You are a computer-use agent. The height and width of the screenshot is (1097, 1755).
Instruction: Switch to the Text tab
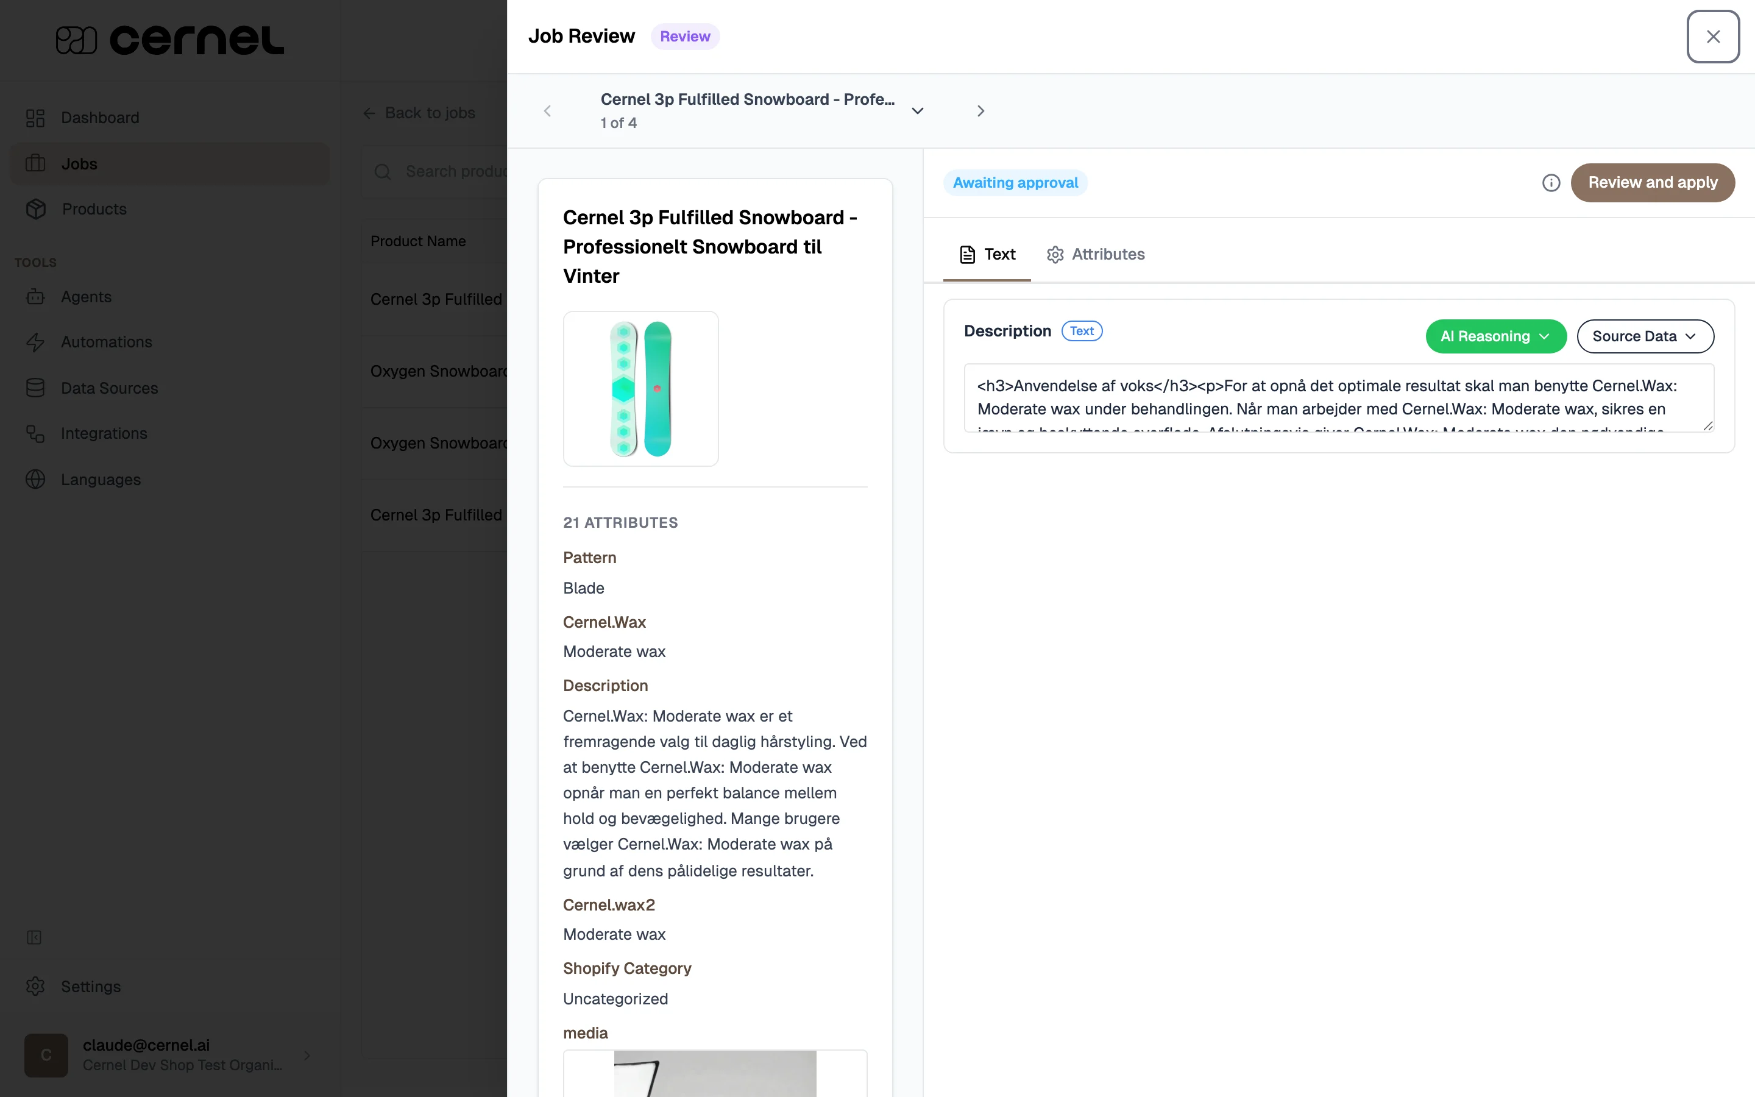pyautogui.click(x=987, y=255)
